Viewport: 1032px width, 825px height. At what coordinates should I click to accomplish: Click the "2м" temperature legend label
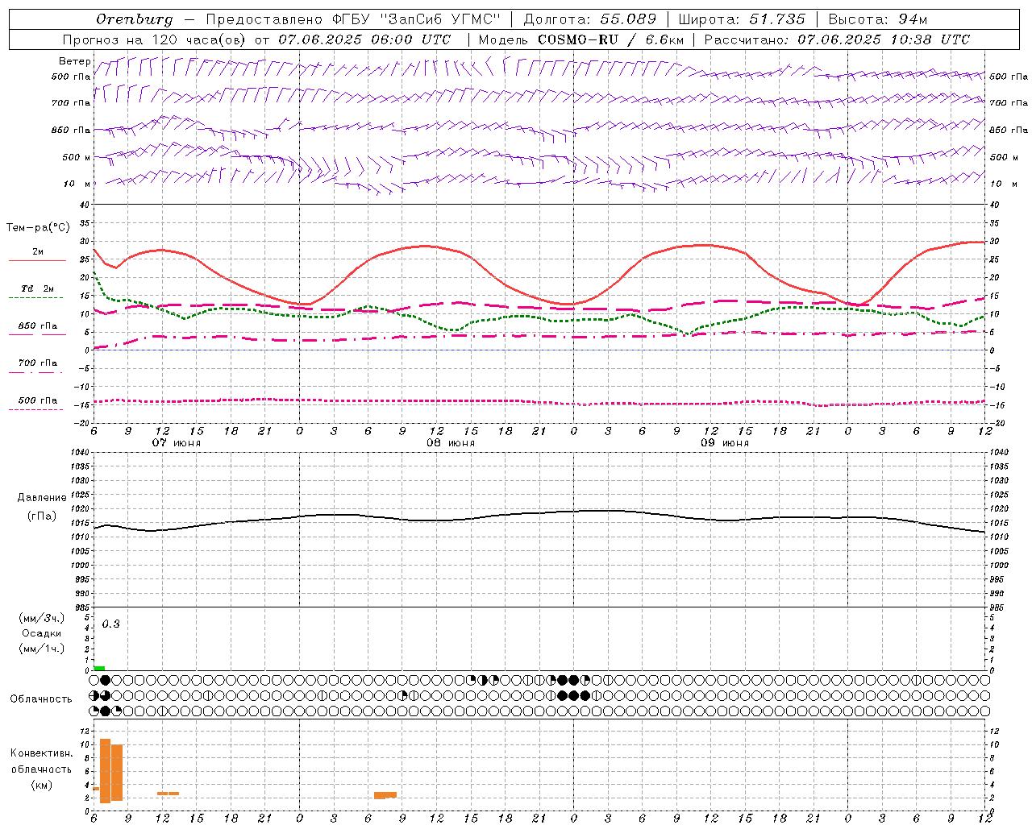click(x=38, y=251)
